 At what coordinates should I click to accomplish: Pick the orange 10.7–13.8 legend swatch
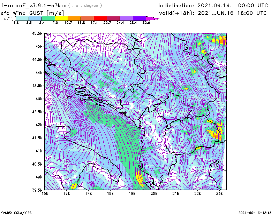(74, 18)
